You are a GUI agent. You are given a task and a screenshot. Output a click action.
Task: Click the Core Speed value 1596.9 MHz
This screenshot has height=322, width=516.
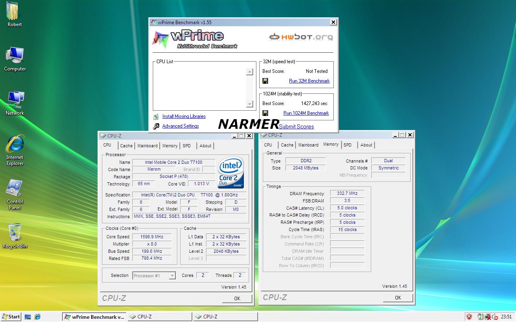pyautogui.click(x=152, y=237)
